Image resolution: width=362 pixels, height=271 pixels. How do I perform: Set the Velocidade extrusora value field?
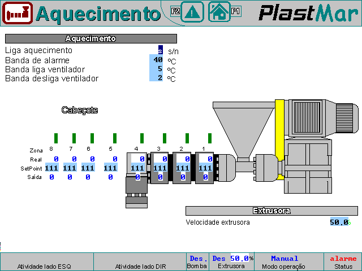tap(338, 222)
